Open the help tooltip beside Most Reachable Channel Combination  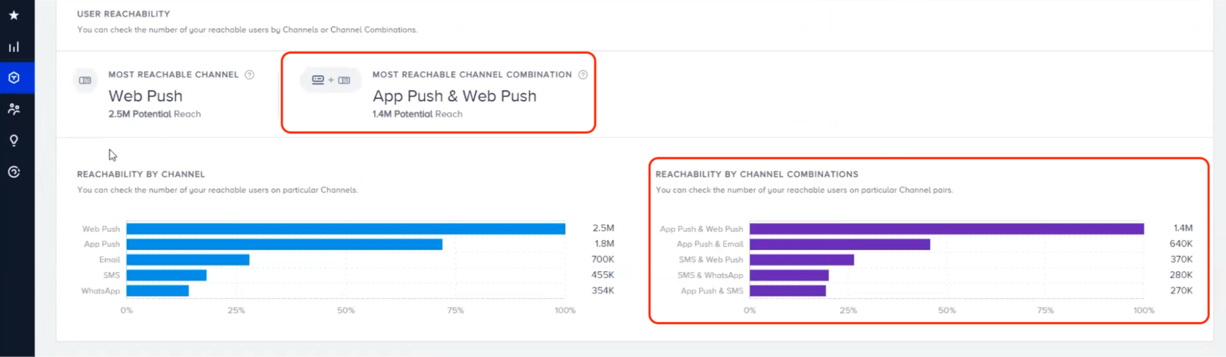[x=583, y=74]
